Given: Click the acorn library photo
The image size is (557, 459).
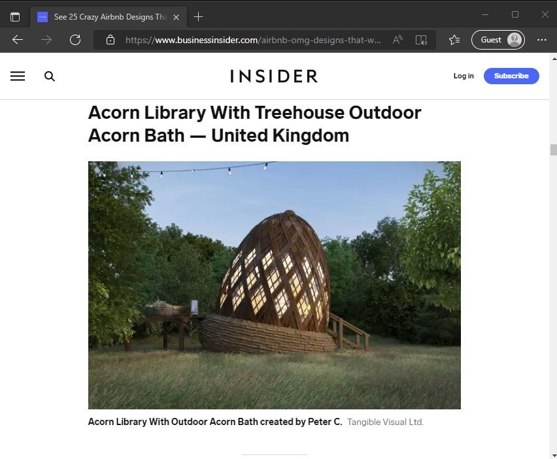Looking at the screenshot, I should [274, 284].
